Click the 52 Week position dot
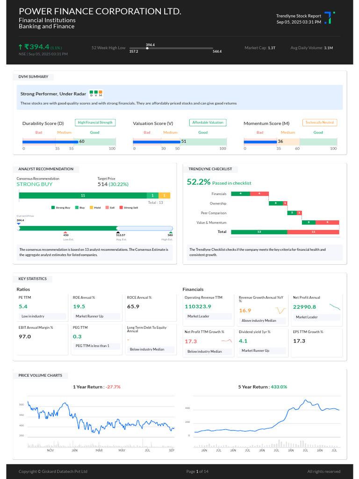 [x=147, y=48]
